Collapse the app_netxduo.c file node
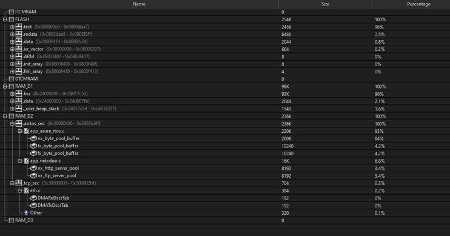This screenshot has height=236, width=450. click(x=19, y=161)
